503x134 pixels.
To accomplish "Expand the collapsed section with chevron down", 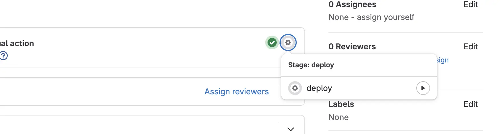I will (290, 129).
